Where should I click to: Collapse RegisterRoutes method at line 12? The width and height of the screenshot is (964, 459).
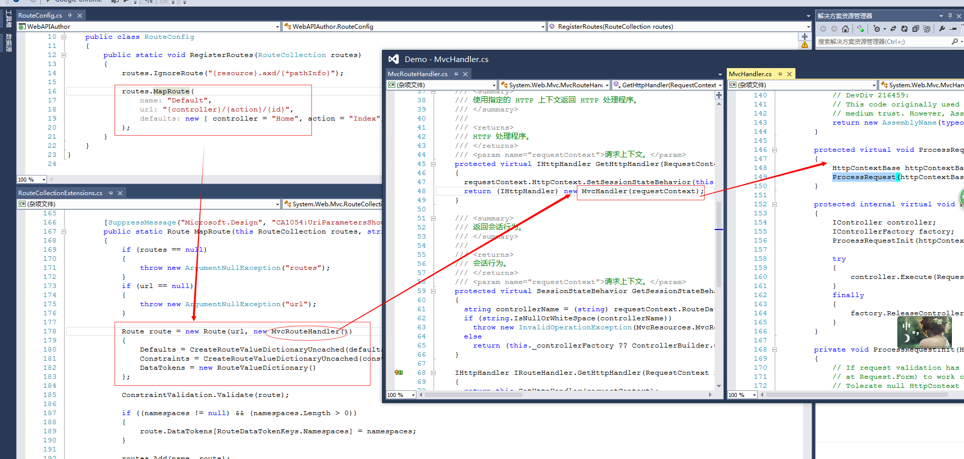[64, 55]
